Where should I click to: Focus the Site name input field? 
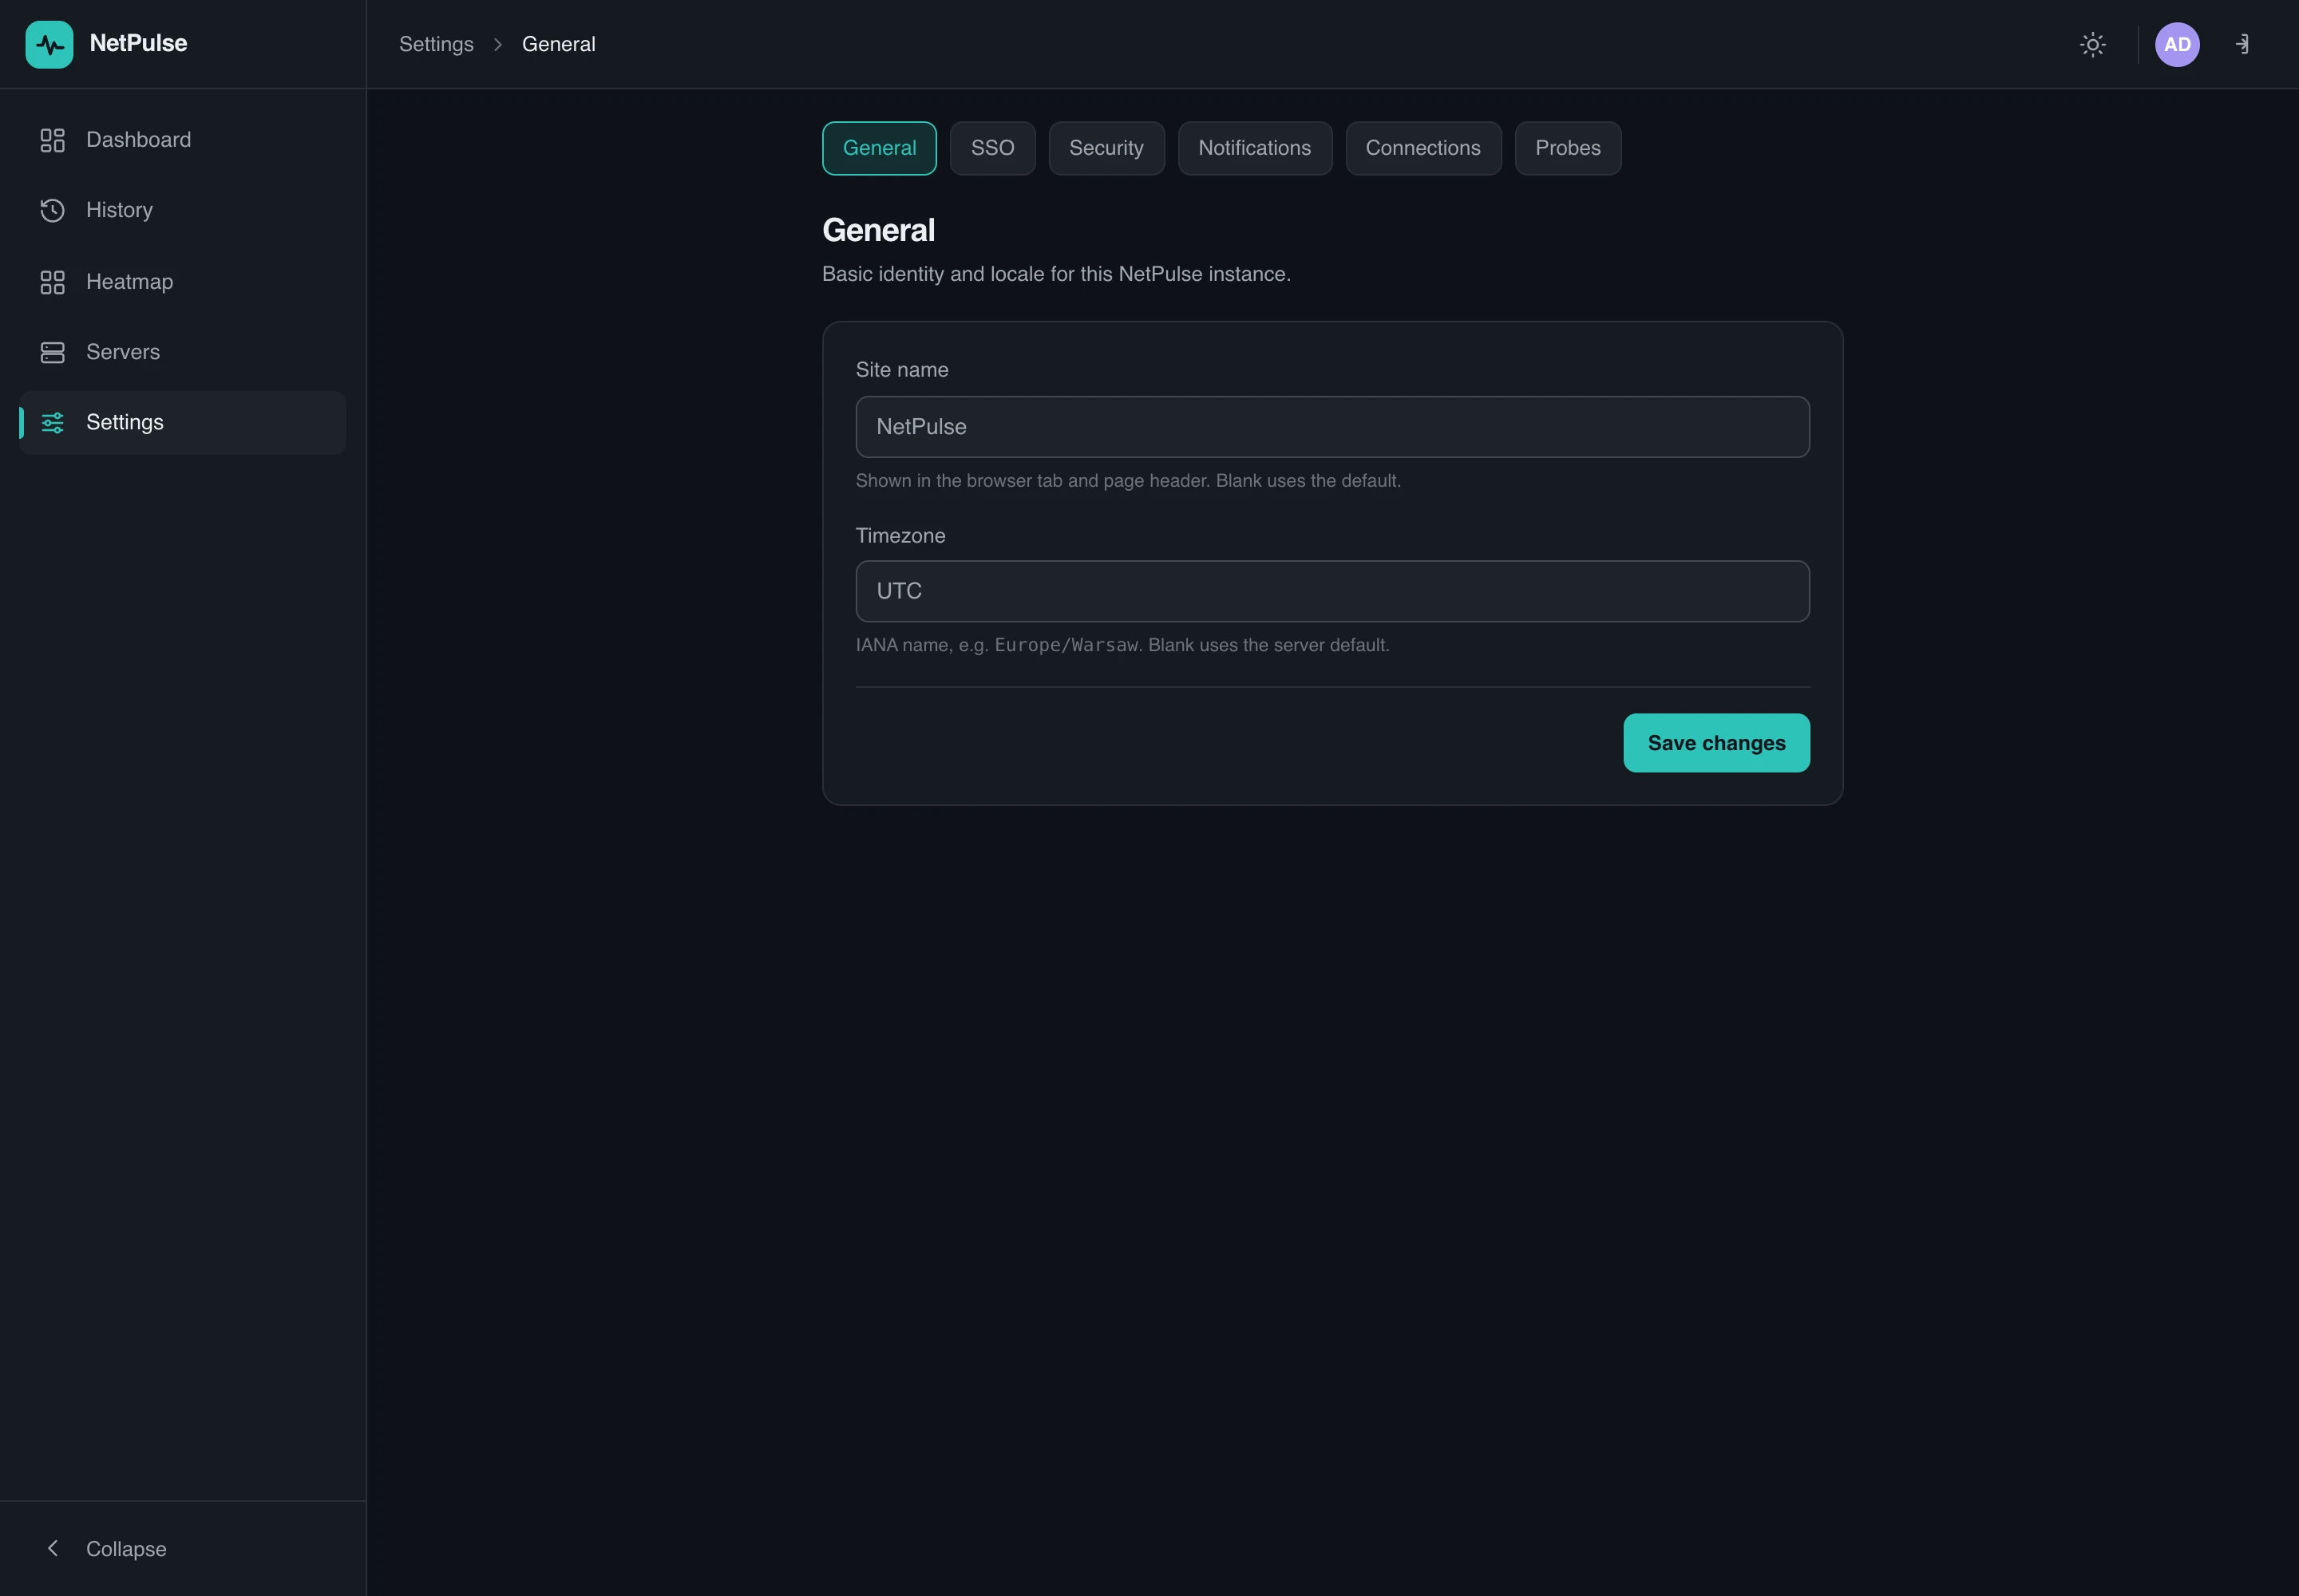1332,427
